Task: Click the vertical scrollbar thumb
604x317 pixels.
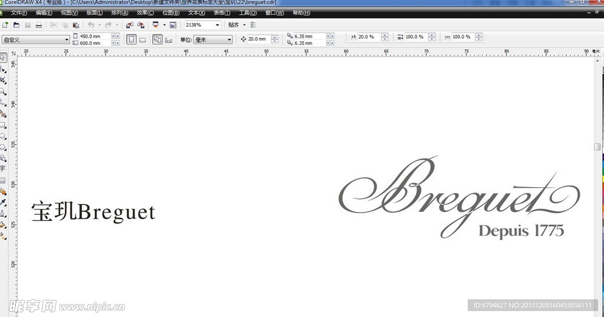Action: coord(597,147)
